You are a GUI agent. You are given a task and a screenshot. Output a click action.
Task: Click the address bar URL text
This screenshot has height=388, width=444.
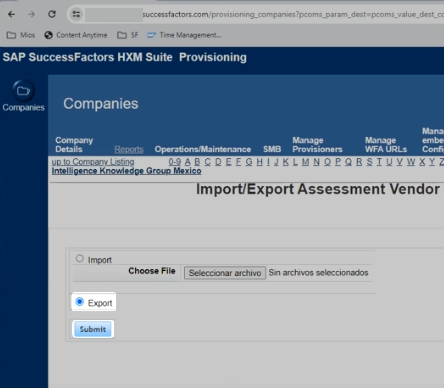click(x=293, y=14)
